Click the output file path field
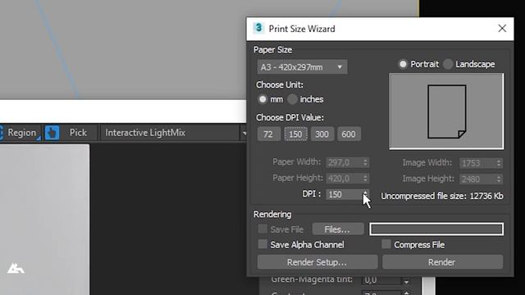Image resolution: width=525 pixels, height=295 pixels. (436, 229)
